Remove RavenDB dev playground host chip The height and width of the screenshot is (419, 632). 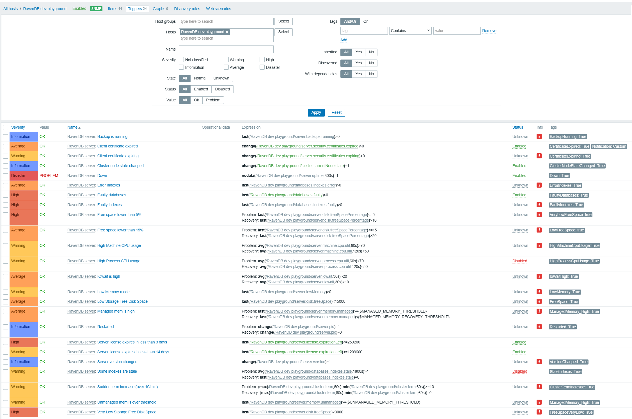click(227, 32)
